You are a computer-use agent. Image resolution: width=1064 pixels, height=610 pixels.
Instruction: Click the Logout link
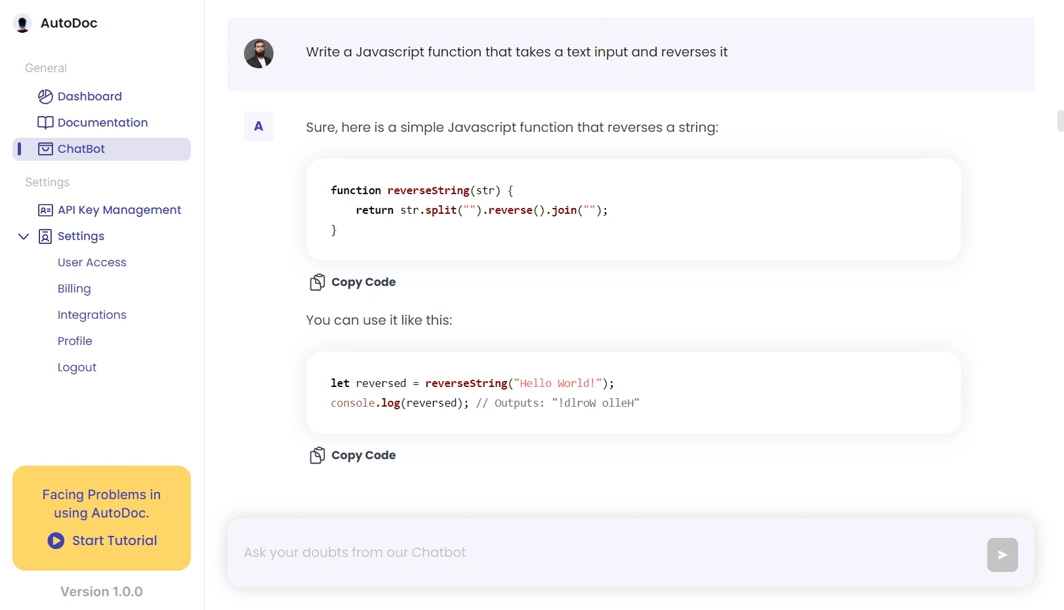point(77,367)
